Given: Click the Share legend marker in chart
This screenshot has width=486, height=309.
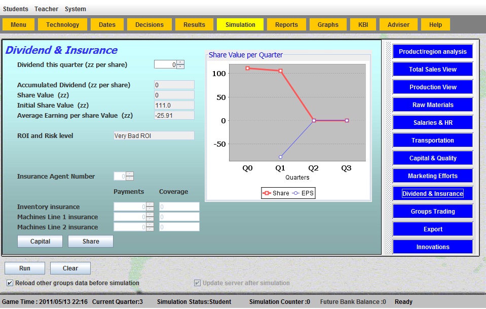Looking at the screenshot, I should (267, 193).
